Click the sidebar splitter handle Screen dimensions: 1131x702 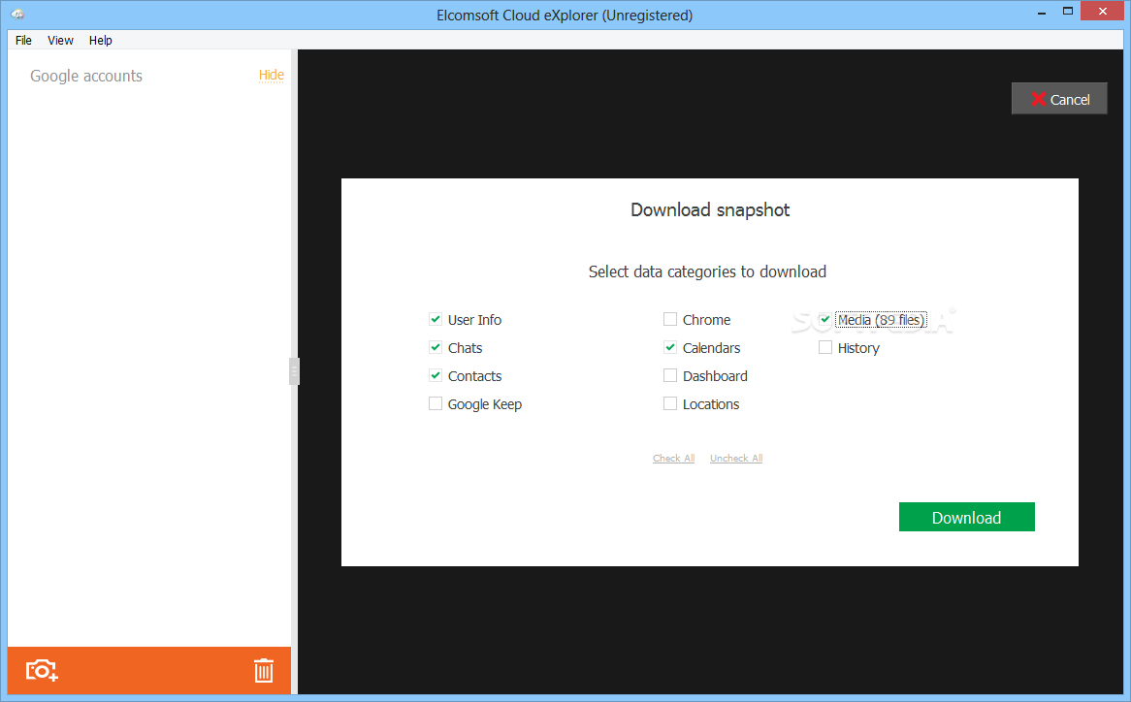[x=294, y=371]
